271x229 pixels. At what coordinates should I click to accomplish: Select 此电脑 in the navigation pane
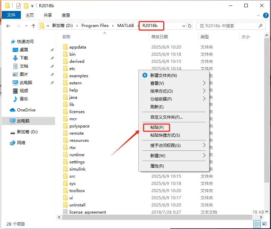(x=28, y=121)
